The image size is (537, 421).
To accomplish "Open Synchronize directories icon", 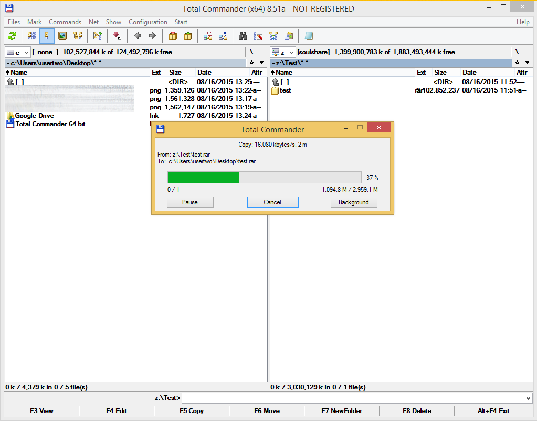I will (x=273, y=36).
